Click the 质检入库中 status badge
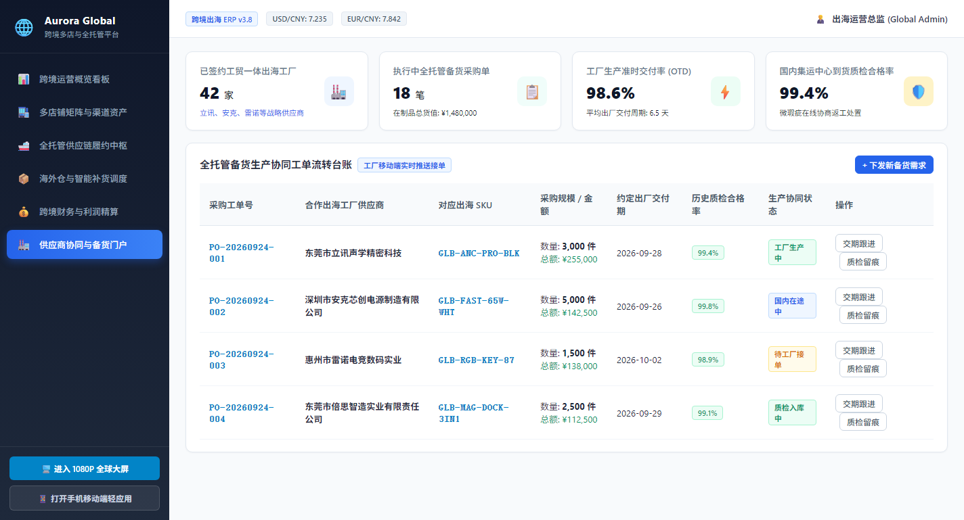The image size is (964, 520). tap(792, 412)
